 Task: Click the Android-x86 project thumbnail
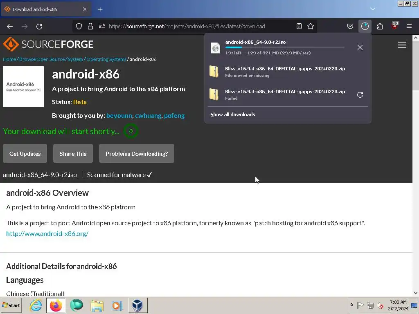(x=23, y=87)
